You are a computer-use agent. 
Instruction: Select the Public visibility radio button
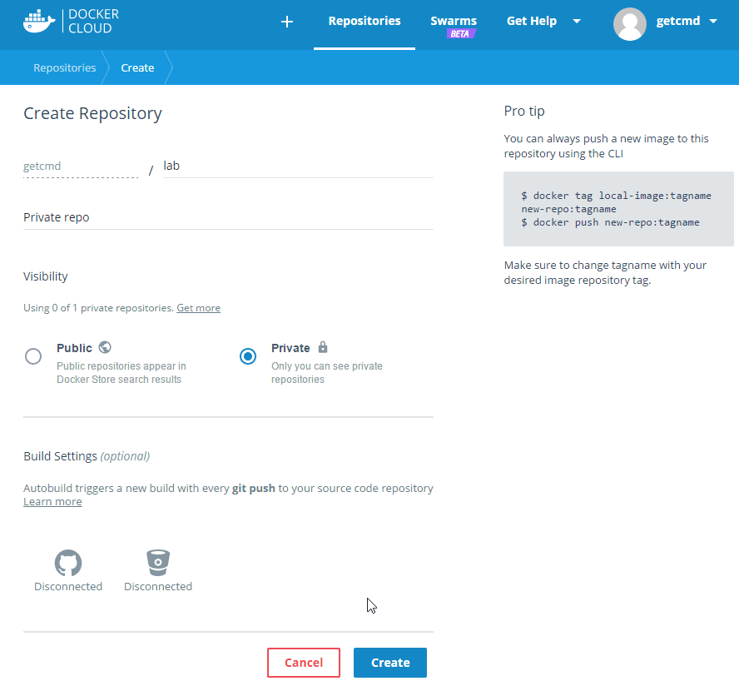click(33, 356)
